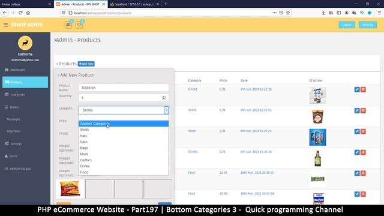Image resolution: width=384 pixels, height=216 pixels.
Task: Delete the Shirts category product row
Action: (x=363, y=110)
